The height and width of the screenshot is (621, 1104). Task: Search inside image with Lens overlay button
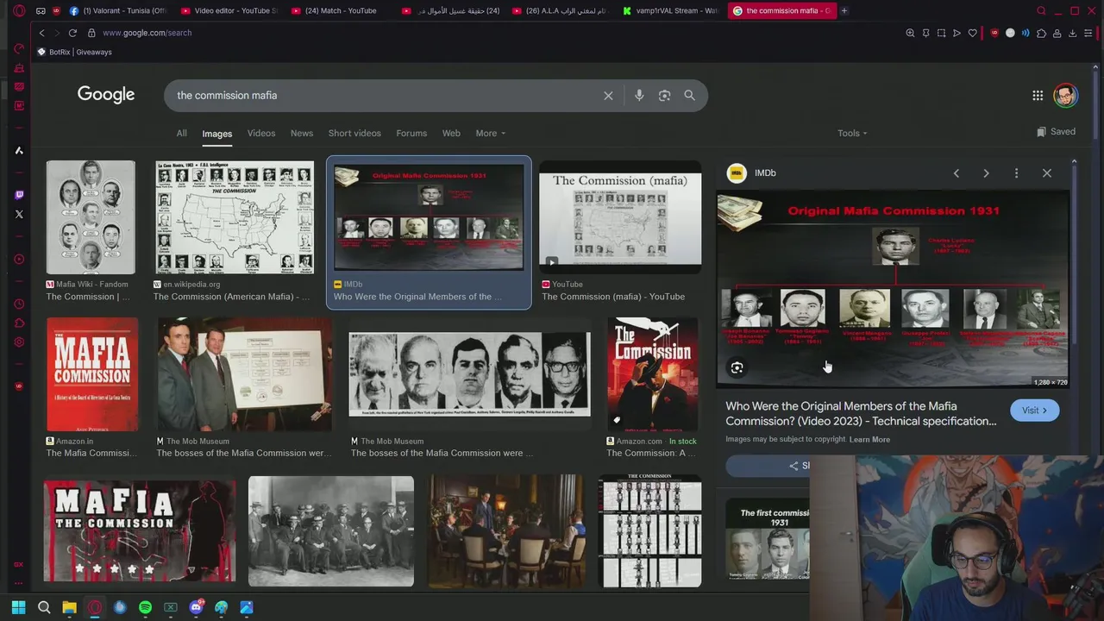tap(737, 367)
